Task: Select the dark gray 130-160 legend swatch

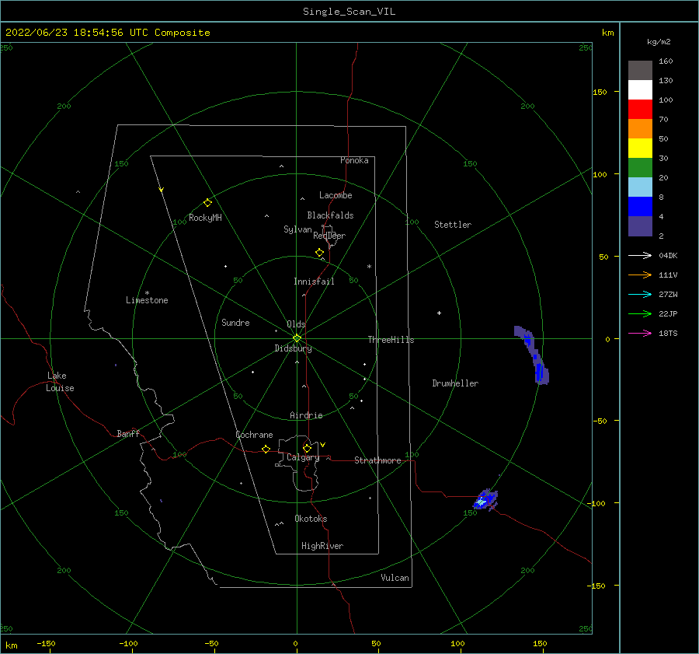Action: (x=640, y=71)
